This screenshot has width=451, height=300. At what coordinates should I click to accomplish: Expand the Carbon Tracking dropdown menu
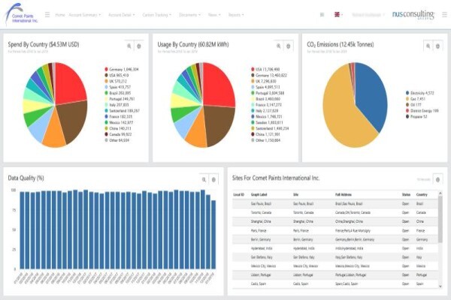pyautogui.click(x=157, y=15)
